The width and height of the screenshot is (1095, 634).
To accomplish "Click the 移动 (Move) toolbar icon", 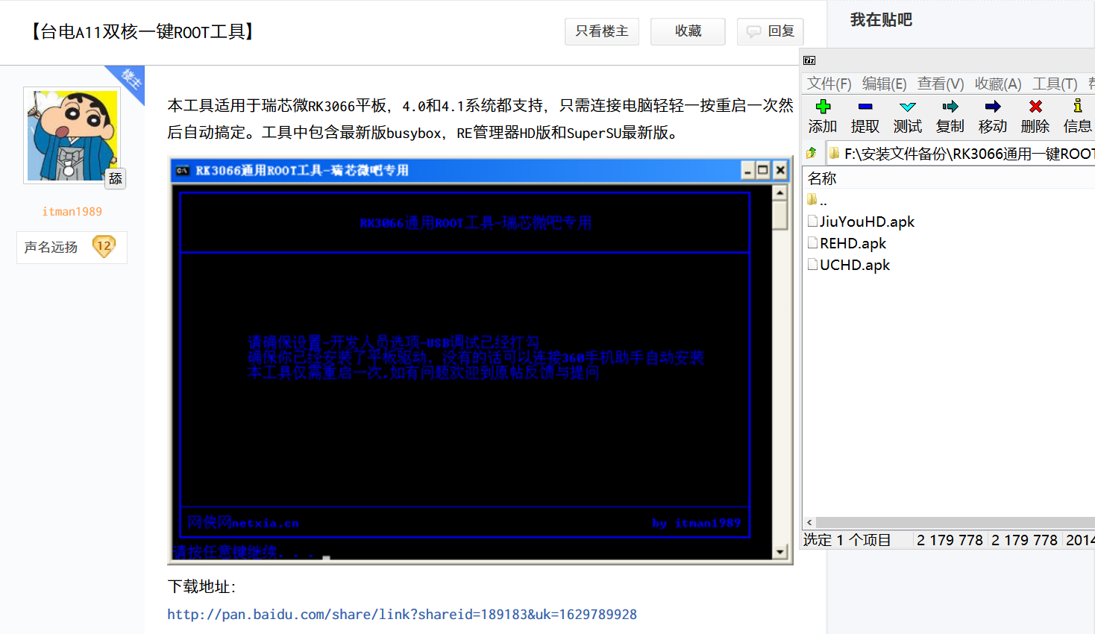I will (x=993, y=107).
